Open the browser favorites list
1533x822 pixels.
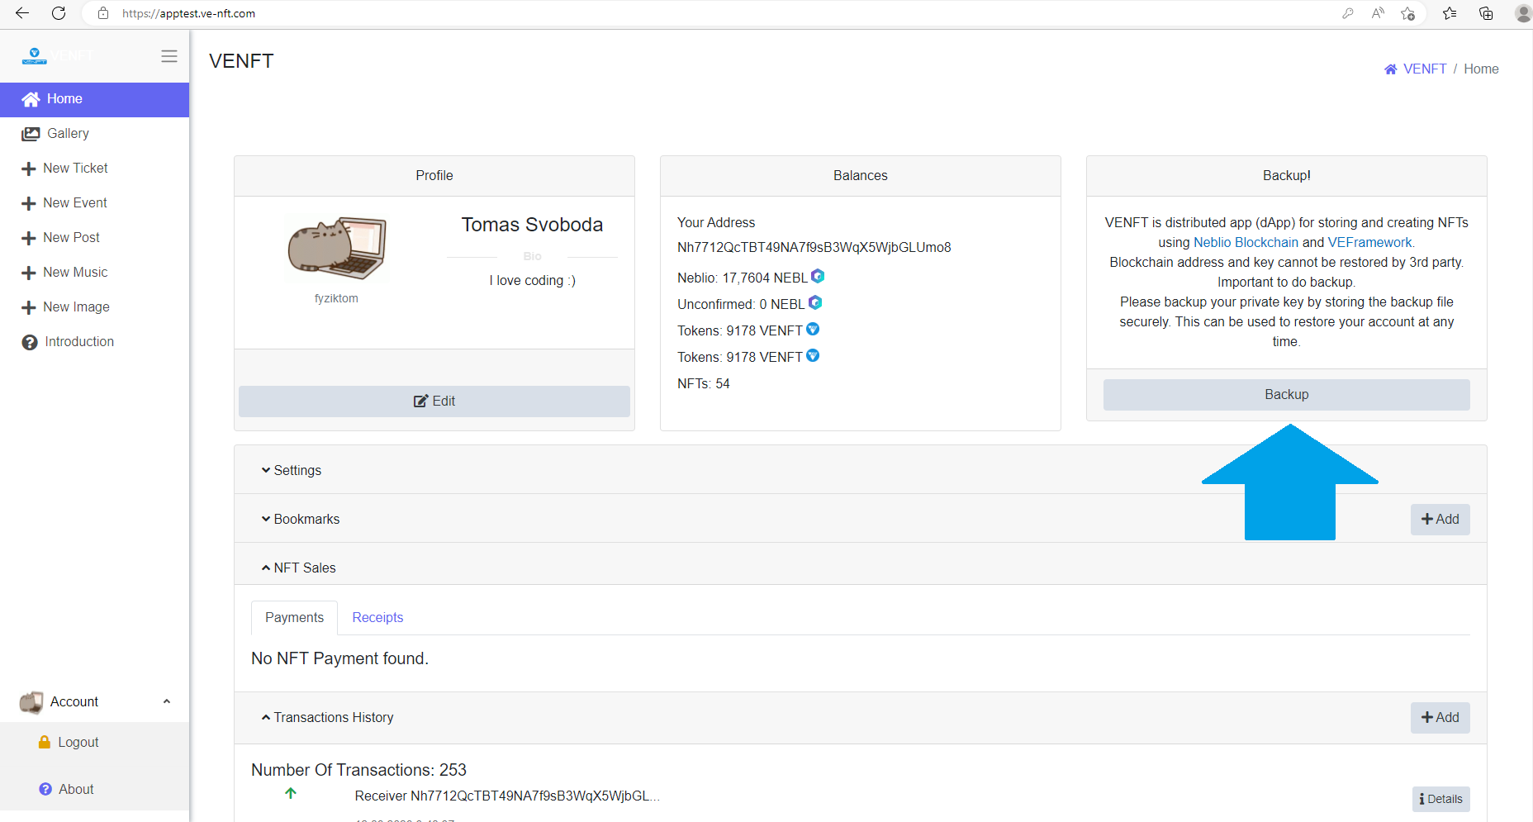(x=1450, y=13)
